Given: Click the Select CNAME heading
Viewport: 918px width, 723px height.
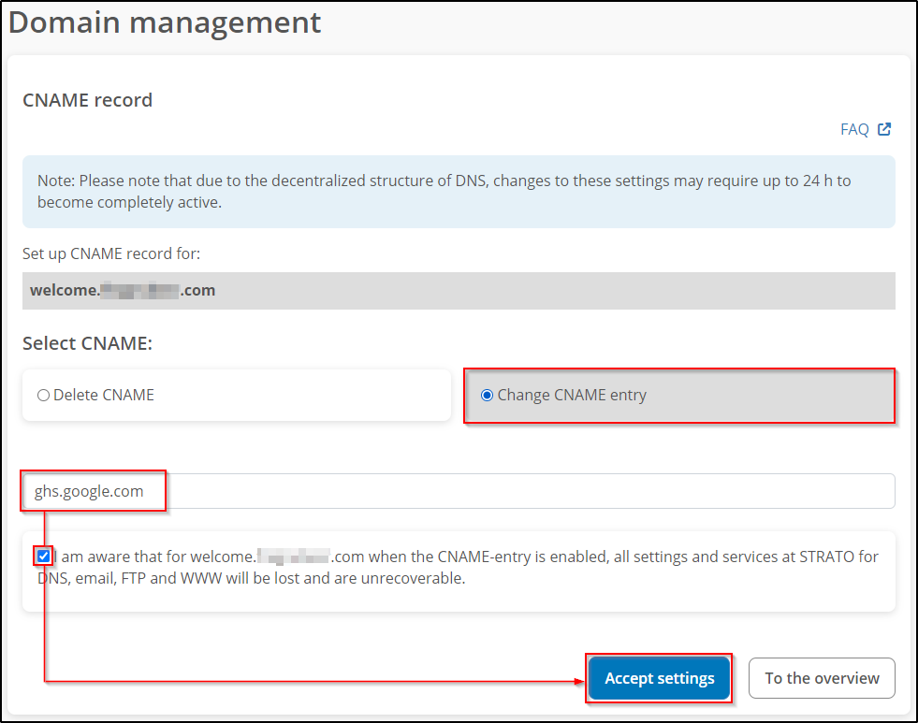Looking at the screenshot, I should coord(87,343).
